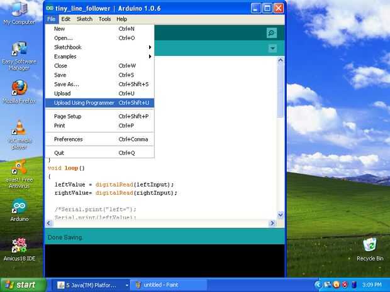
Task: Select Upload in File menu
Action: (x=100, y=94)
